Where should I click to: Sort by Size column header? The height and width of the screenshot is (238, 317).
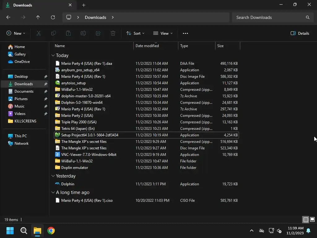[228, 46]
